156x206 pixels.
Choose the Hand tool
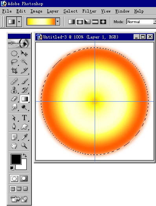(14, 146)
